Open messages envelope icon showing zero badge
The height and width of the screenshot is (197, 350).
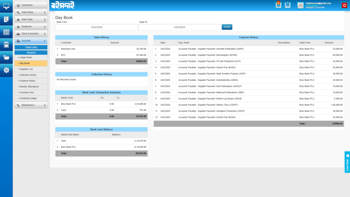tap(287, 5)
